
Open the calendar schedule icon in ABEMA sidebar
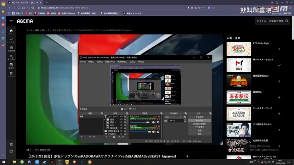pyautogui.click(x=11, y=66)
